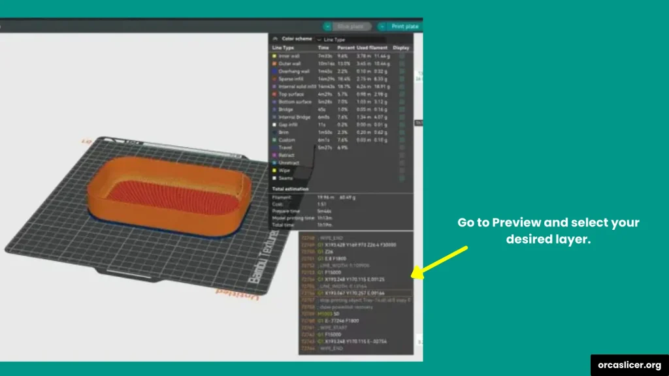Toggle display of Internal solid infill
The width and height of the screenshot is (669, 376).
[x=402, y=87]
